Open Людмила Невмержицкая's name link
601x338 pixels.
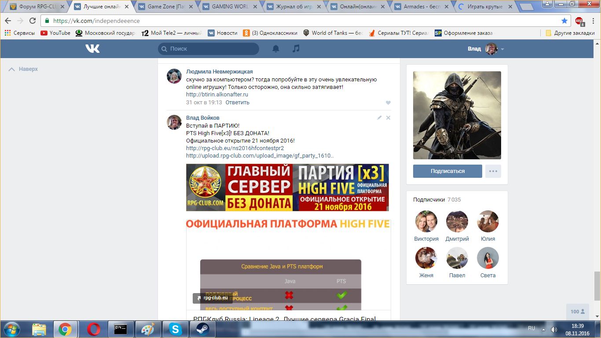click(x=220, y=72)
